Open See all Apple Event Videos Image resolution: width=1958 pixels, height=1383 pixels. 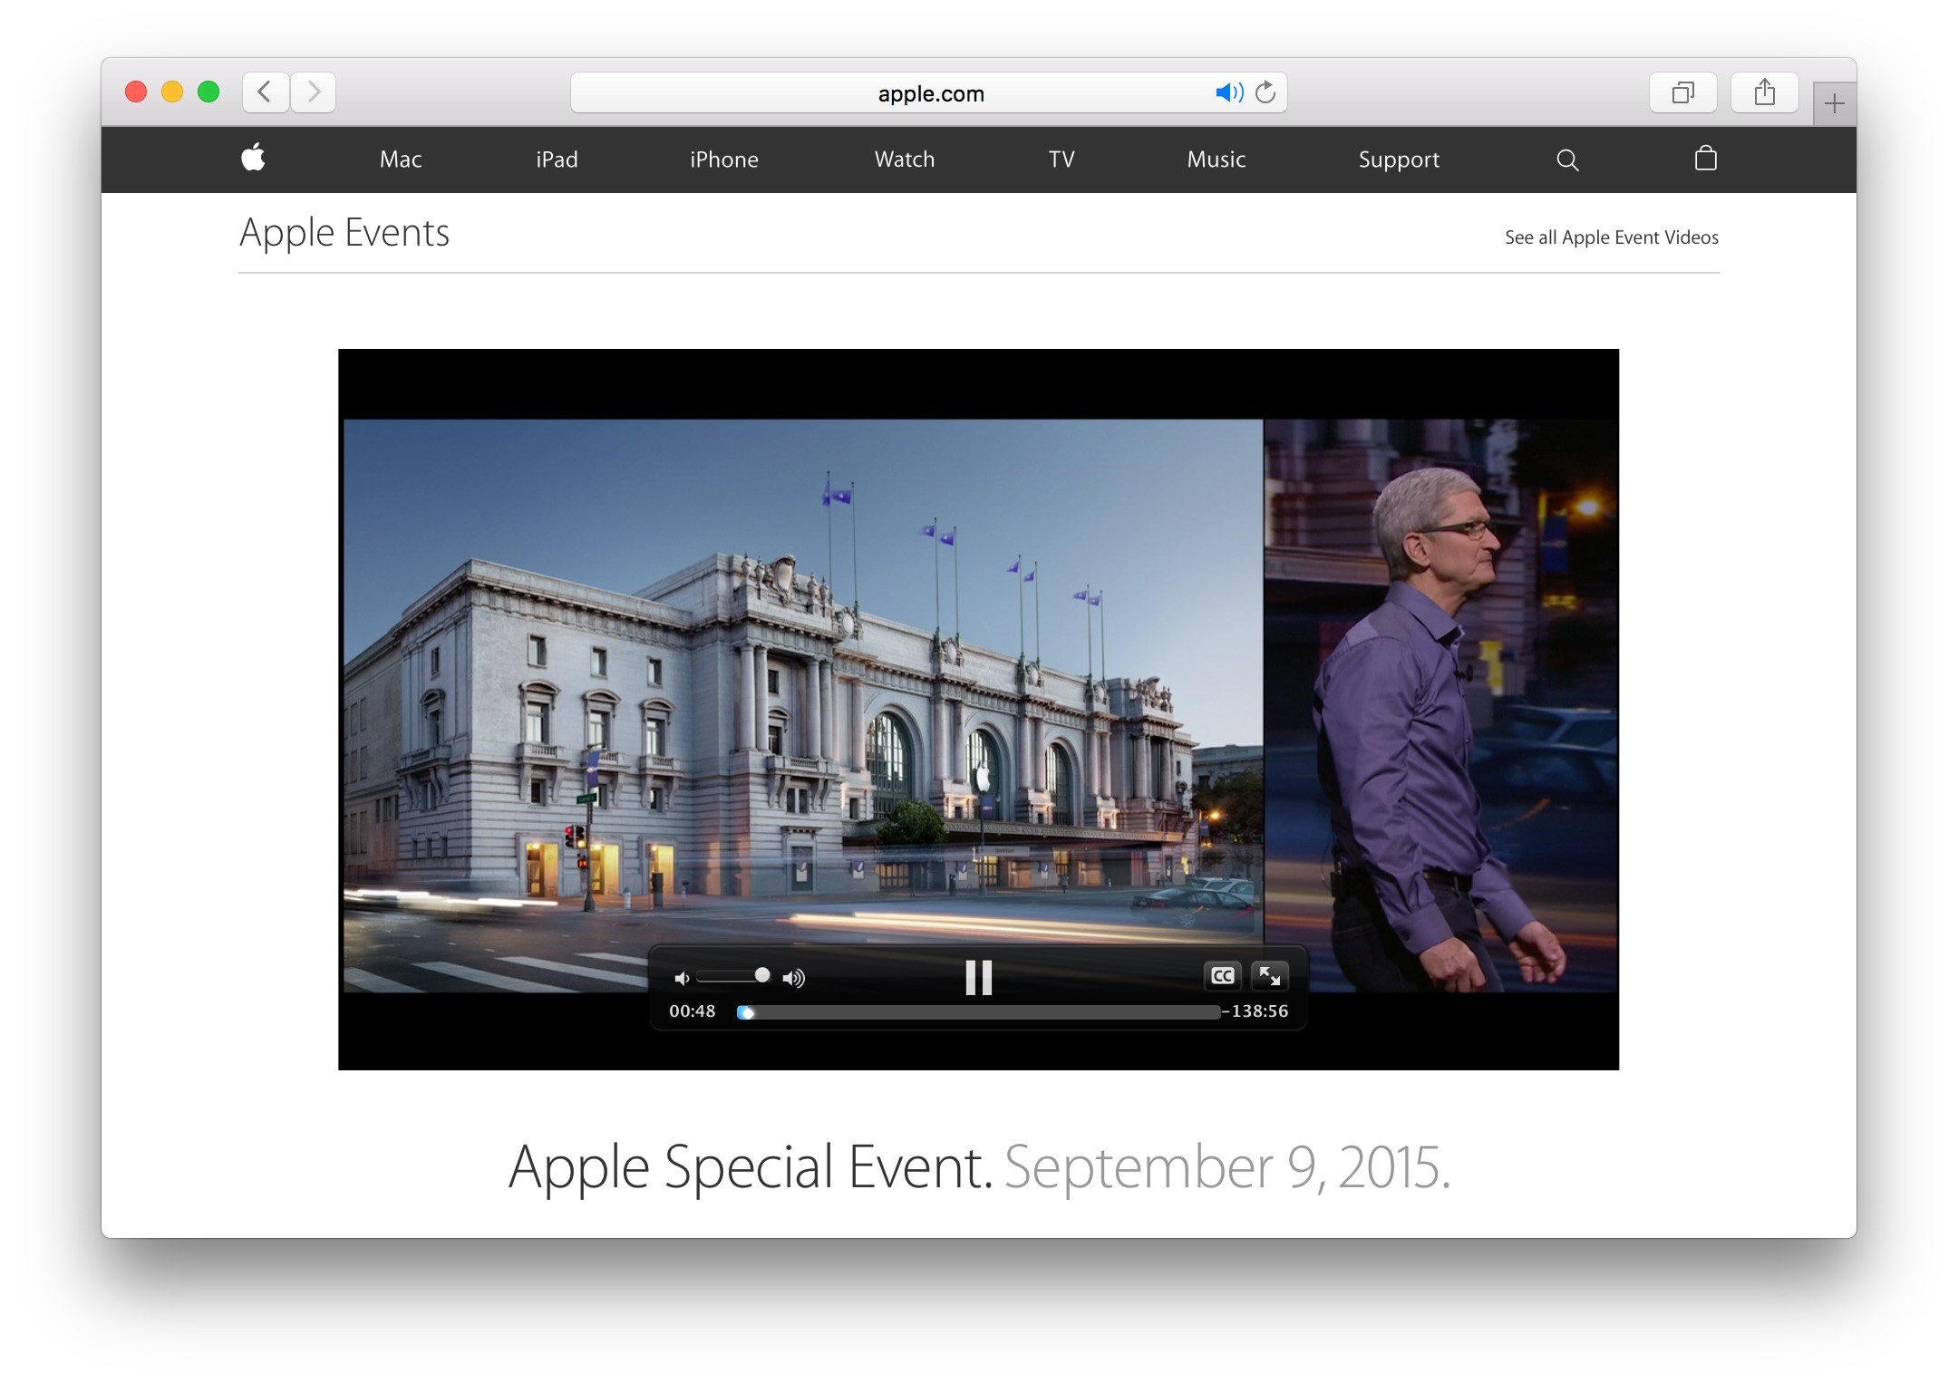[1611, 237]
